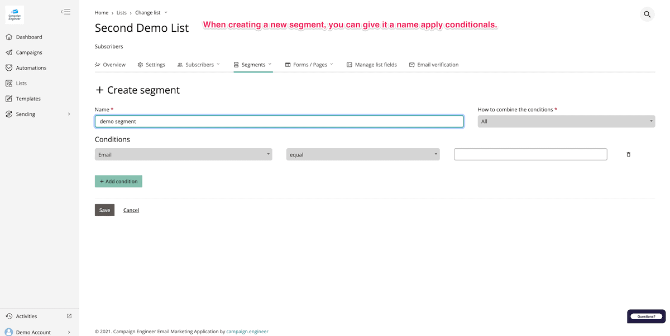Viewport: 670px width, 336px height.
Task: Cancel segment creation
Action: point(131,210)
